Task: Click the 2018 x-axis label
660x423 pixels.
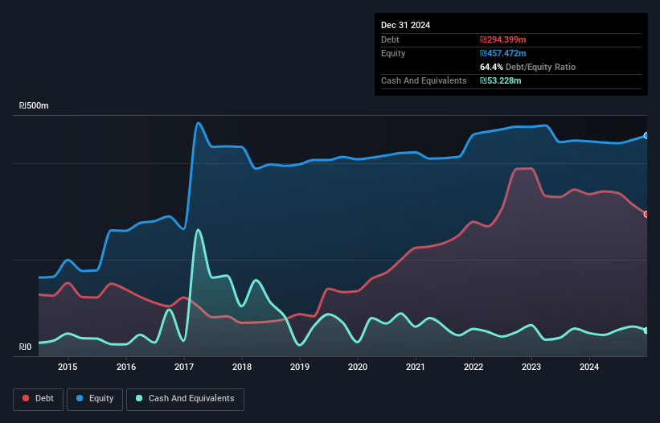Action: click(x=242, y=367)
